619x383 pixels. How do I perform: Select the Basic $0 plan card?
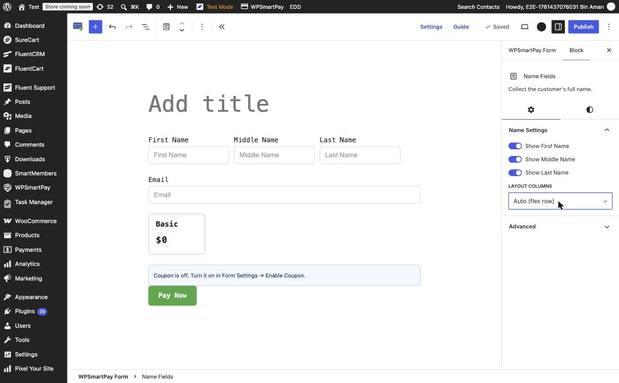[176, 234]
